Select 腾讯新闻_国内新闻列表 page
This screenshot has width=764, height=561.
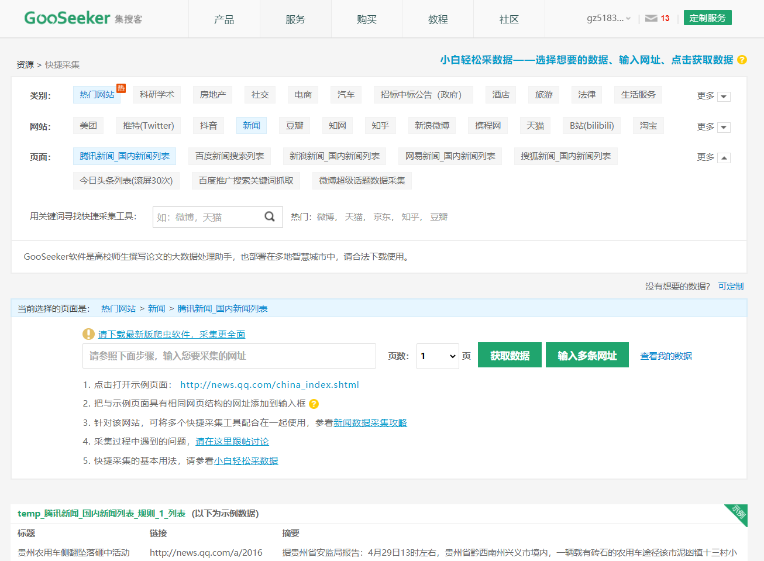(x=125, y=156)
